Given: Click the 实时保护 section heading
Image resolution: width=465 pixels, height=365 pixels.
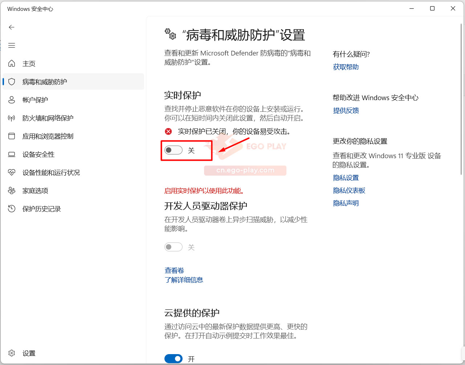Looking at the screenshot, I should click(183, 95).
